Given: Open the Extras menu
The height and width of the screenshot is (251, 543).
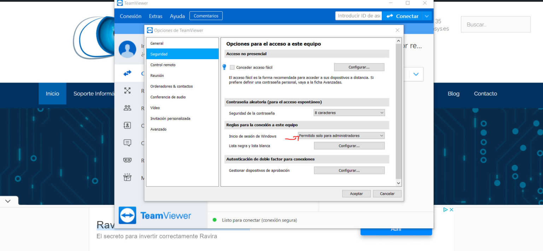Looking at the screenshot, I should tap(156, 16).
